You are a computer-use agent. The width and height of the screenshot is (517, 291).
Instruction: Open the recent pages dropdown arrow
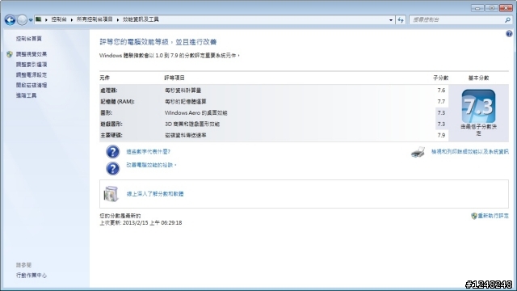pos(31,20)
